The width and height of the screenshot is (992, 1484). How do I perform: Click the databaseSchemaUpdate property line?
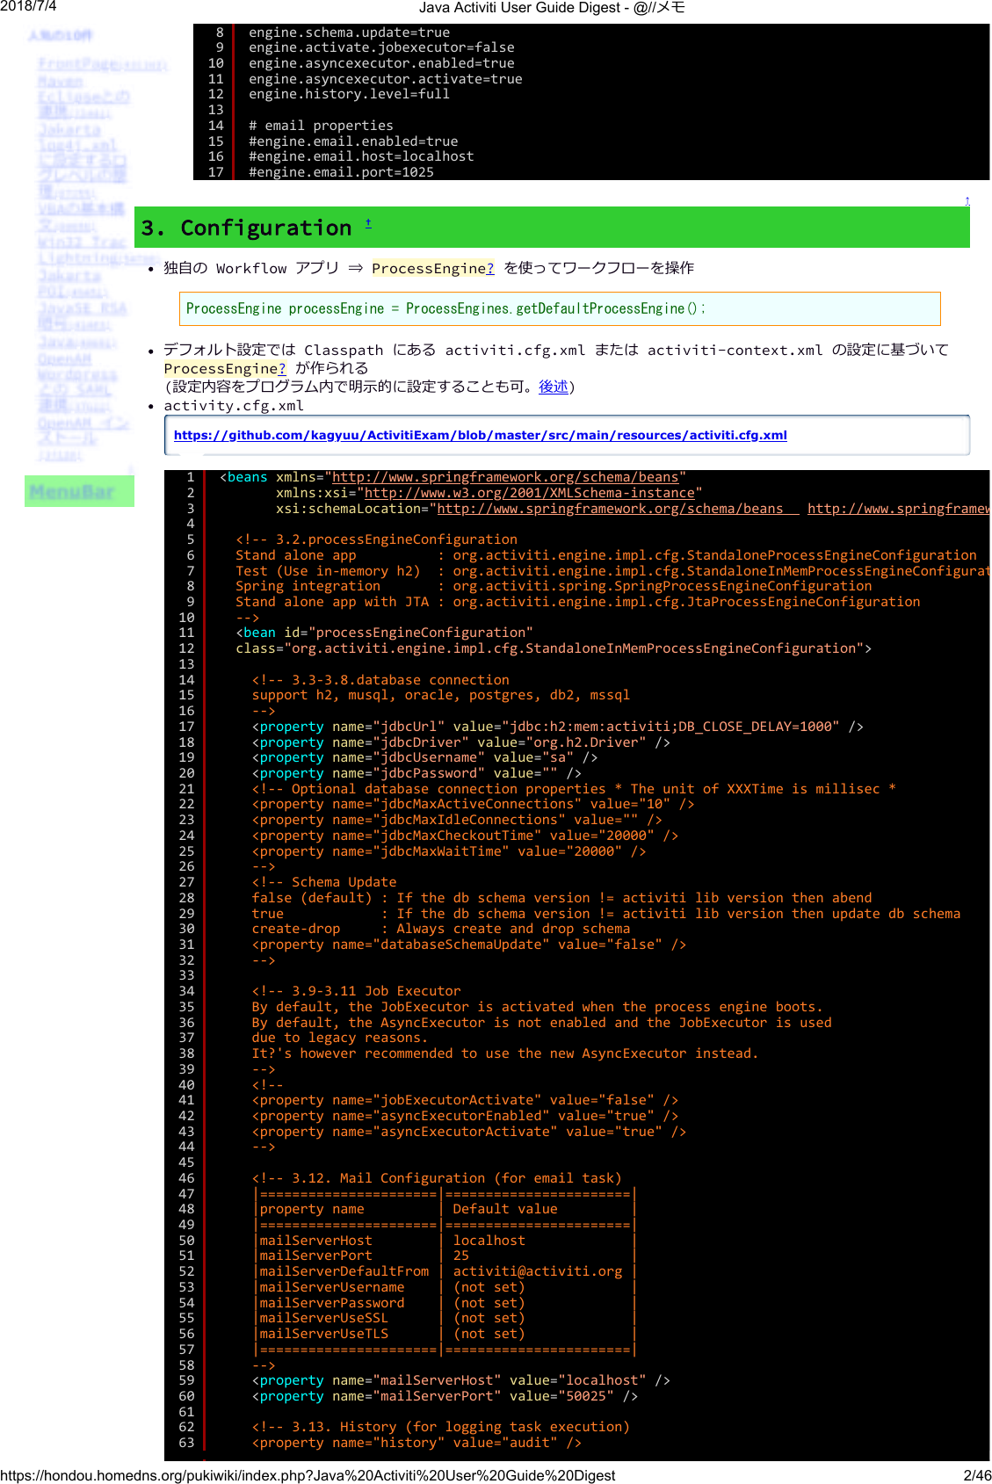[469, 945]
